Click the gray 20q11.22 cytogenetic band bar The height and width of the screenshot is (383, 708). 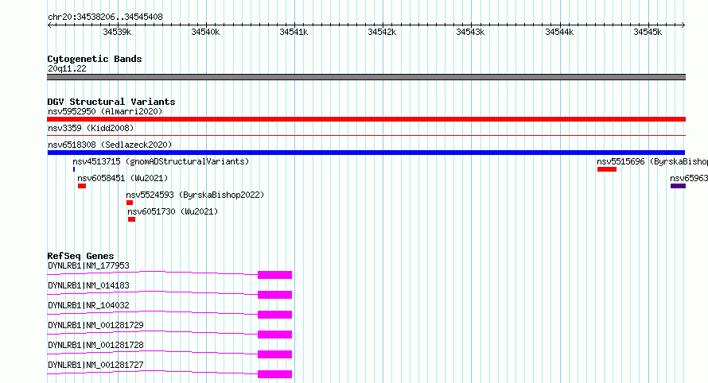pyautogui.click(x=366, y=77)
